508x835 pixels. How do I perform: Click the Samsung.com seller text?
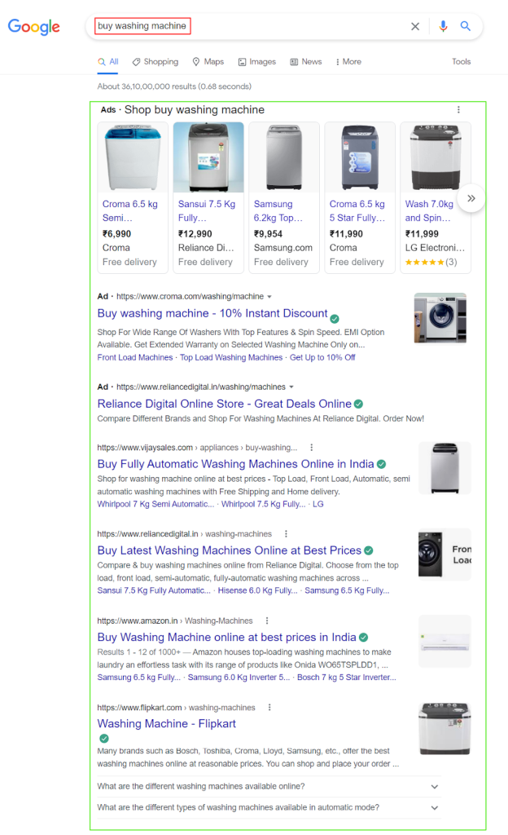[283, 248]
